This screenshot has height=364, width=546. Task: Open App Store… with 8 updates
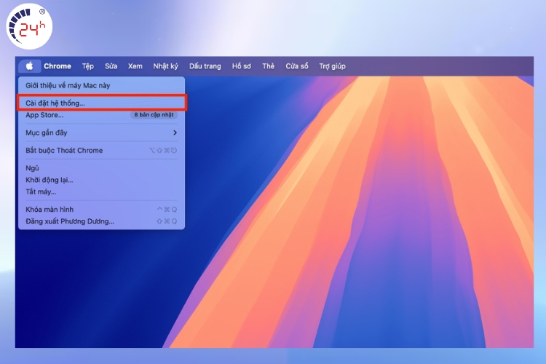click(x=45, y=115)
